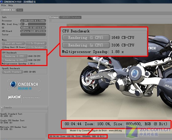Switch to the View tab

(x=20, y=10)
